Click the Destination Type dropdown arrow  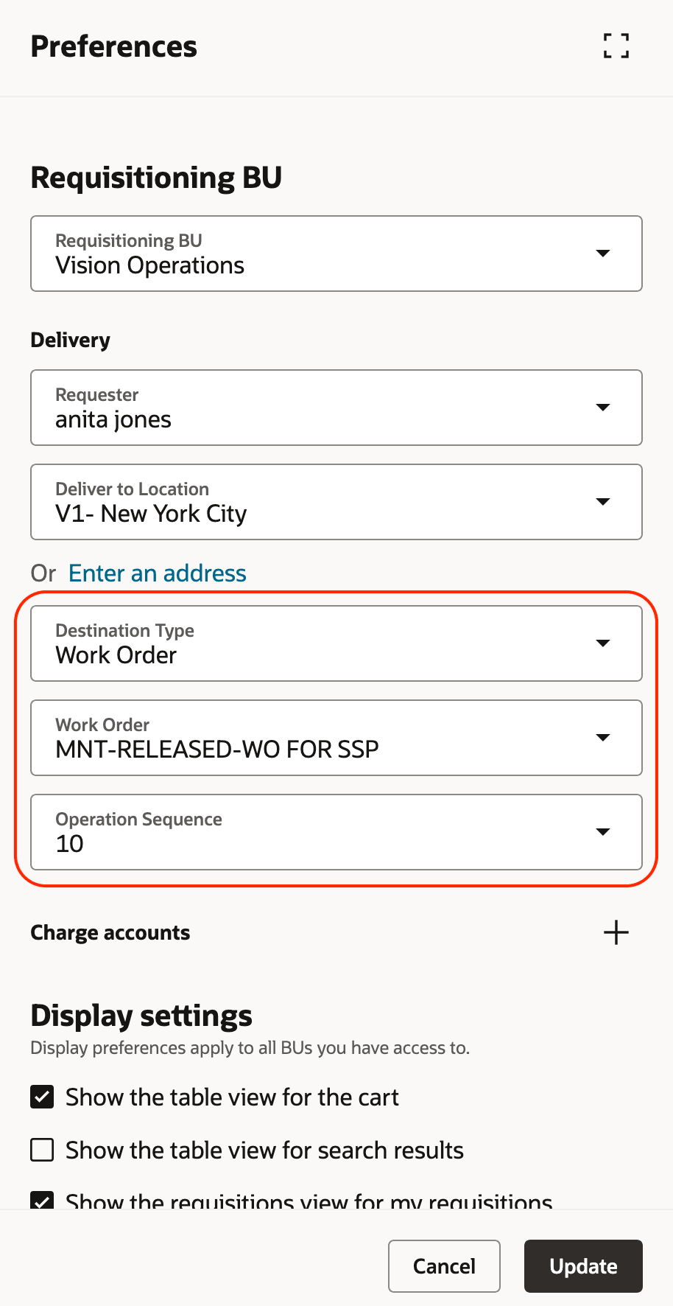[602, 643]
